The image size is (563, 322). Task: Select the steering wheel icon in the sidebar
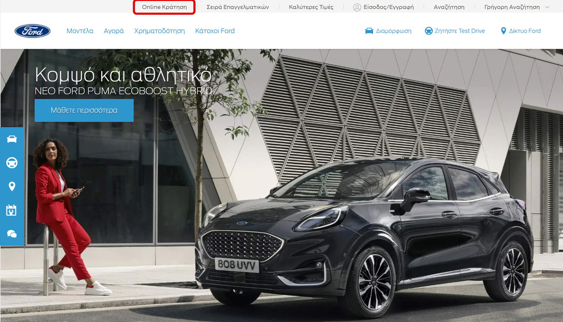12,162
